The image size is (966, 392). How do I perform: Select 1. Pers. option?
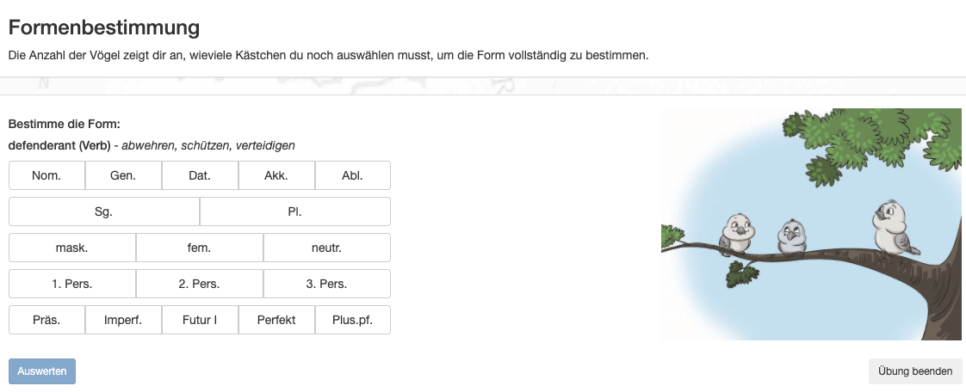point(72,284)
